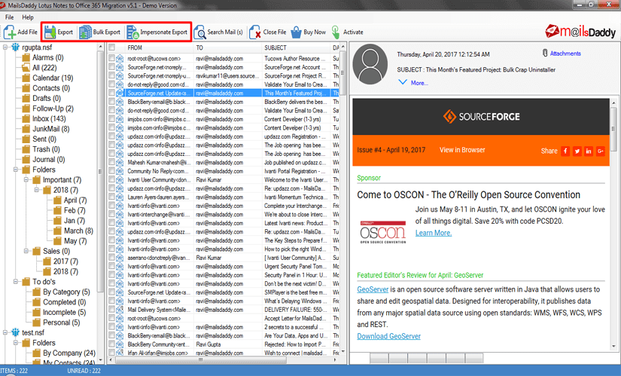Screen dimensions: 621x376
Task: Open the Attachments link
Action: point(565,53)
